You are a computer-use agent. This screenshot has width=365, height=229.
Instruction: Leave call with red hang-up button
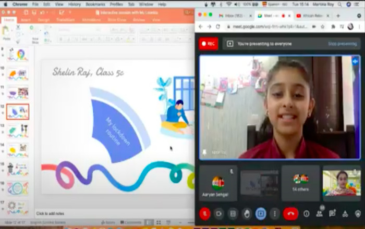(x=290, y=214)
